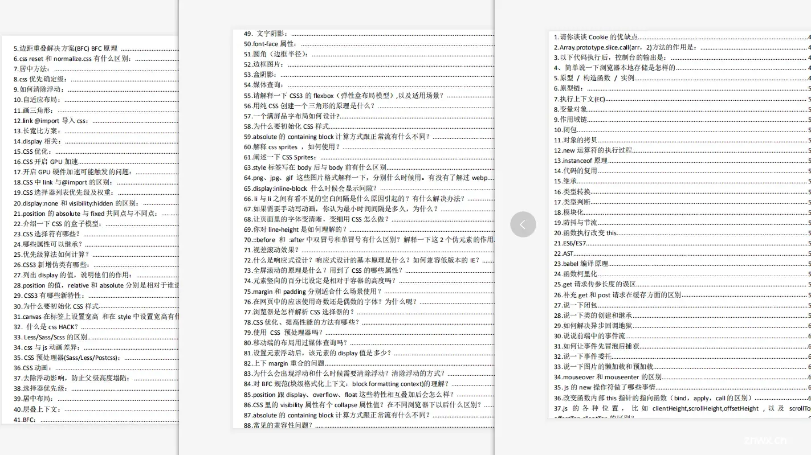
Task: Click the entry '19.防抖与节流'
Action: click(682, 223)
